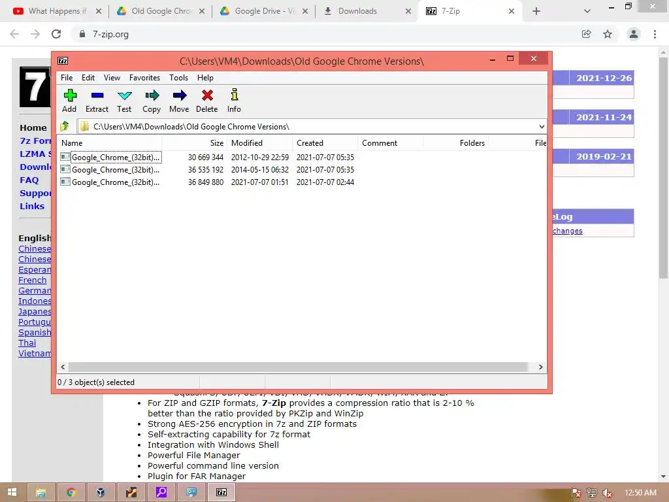Click the Extract toolbar icon
The height and width of the screenshot is (502, 669).
97,101
